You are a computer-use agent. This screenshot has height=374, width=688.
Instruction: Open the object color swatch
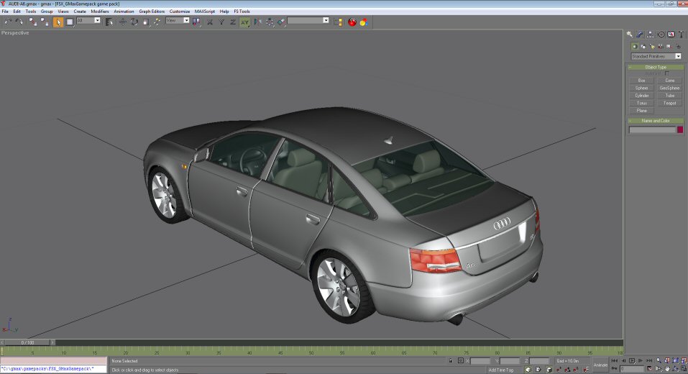tap(679, 129)
